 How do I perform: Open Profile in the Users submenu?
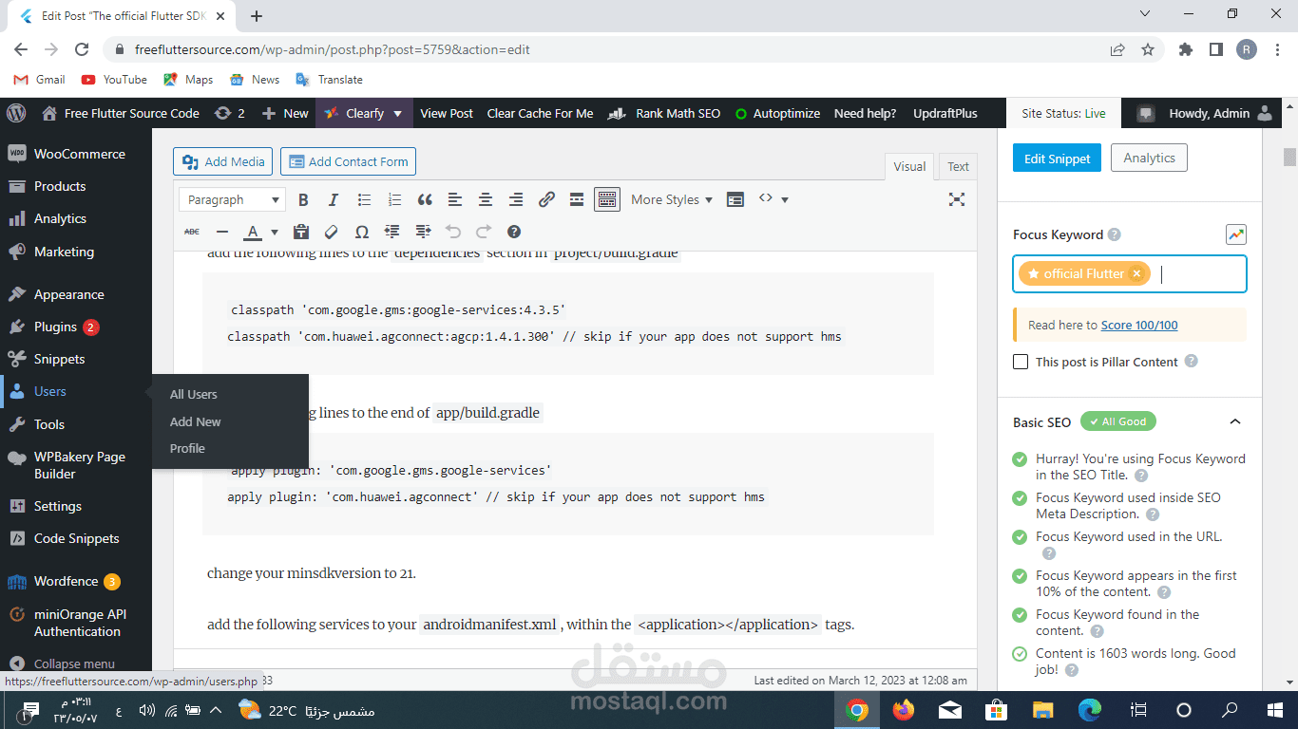point(187,448)
